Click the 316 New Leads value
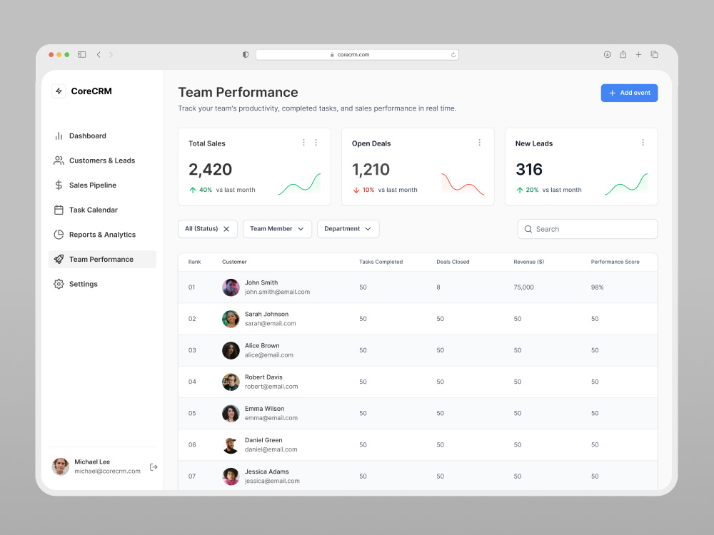Image resolution: width=714 pixels, height=535 pixels. (x=528, y=170)
